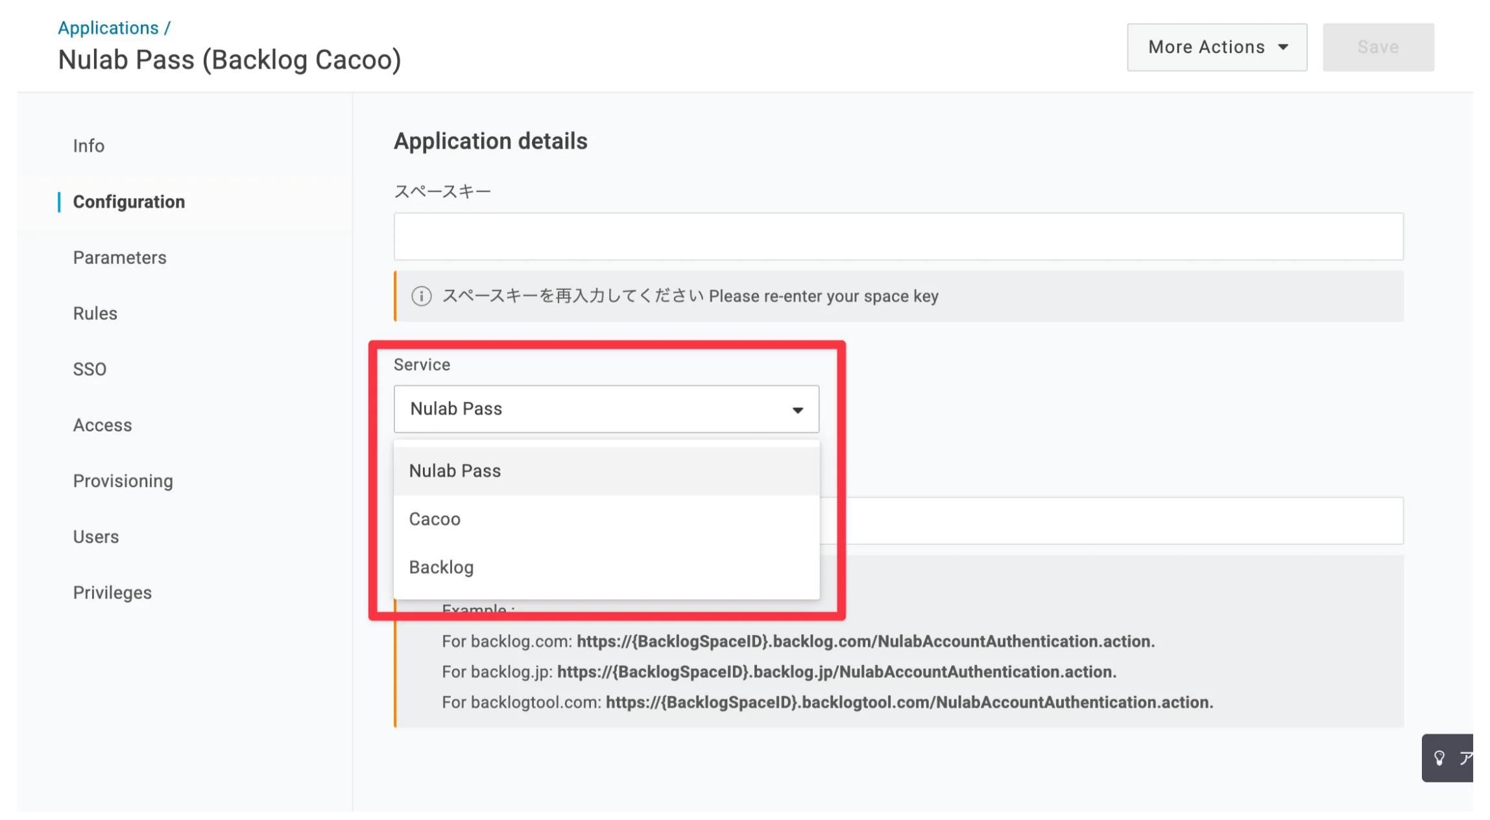
Task: Click the 'Please re-enter your space key' notice
Action: 899,296
